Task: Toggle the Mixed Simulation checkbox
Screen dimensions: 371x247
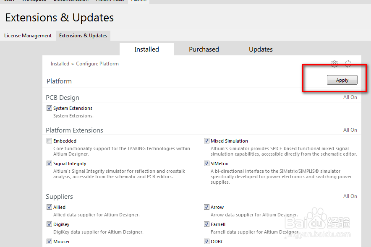Action: [206, 141]
